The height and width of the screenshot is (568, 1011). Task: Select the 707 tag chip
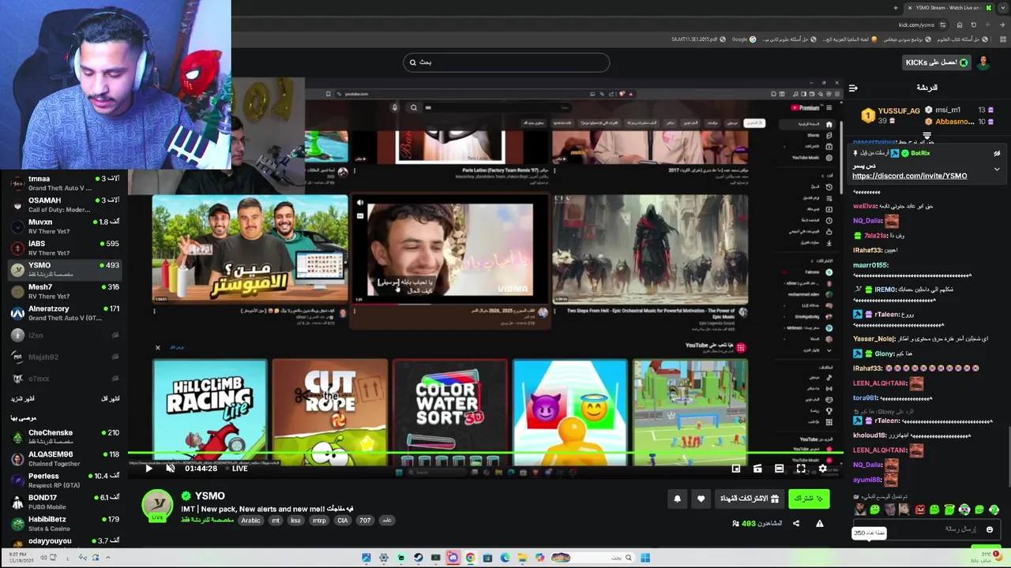tap(365, 521)
